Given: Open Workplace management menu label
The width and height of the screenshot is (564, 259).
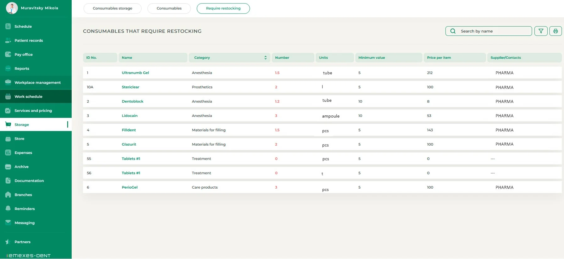Looking at the screenshot, I should tap(37, 82).
